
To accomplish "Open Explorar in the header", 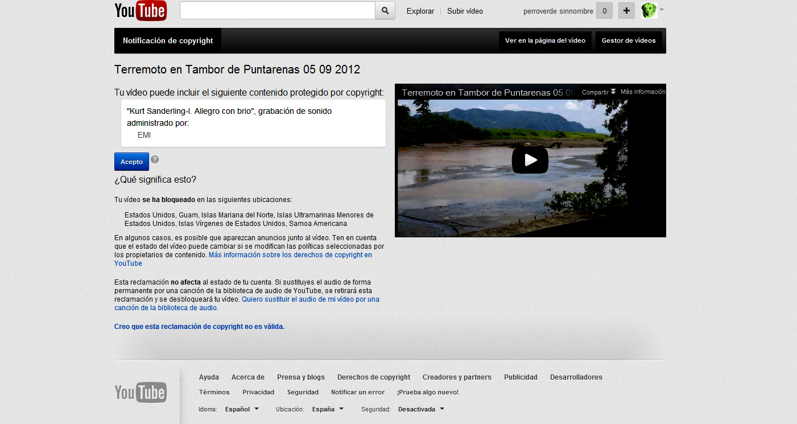I will [x=420, y=11].
